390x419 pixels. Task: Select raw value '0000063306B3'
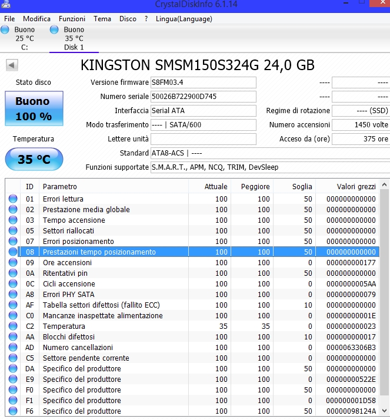click(351, 347)
